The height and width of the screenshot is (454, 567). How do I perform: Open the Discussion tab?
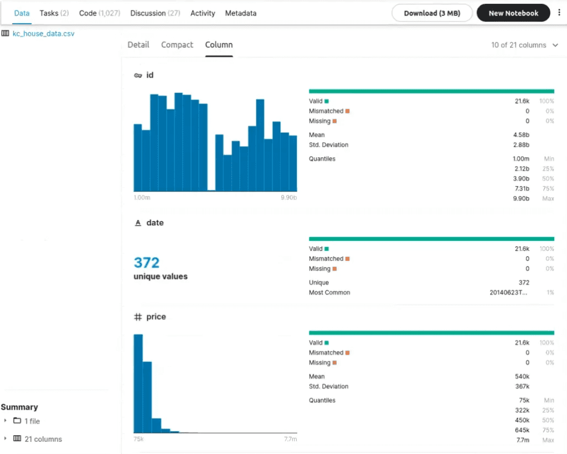point(155,13)
